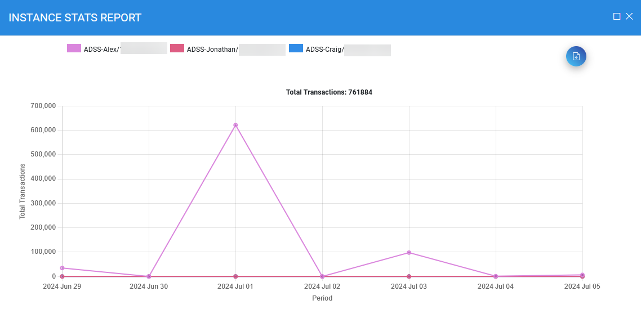Click ADSS-Alex's Jun 29 data point

point(62,268)
